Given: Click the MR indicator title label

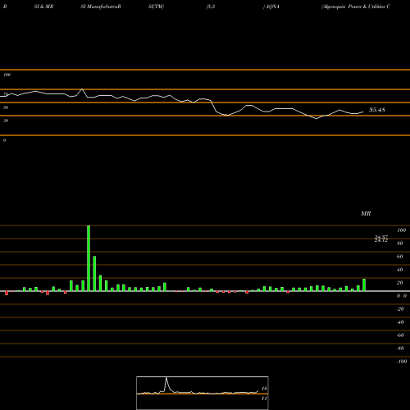Looking at the screenshot, I should (366, 213).
